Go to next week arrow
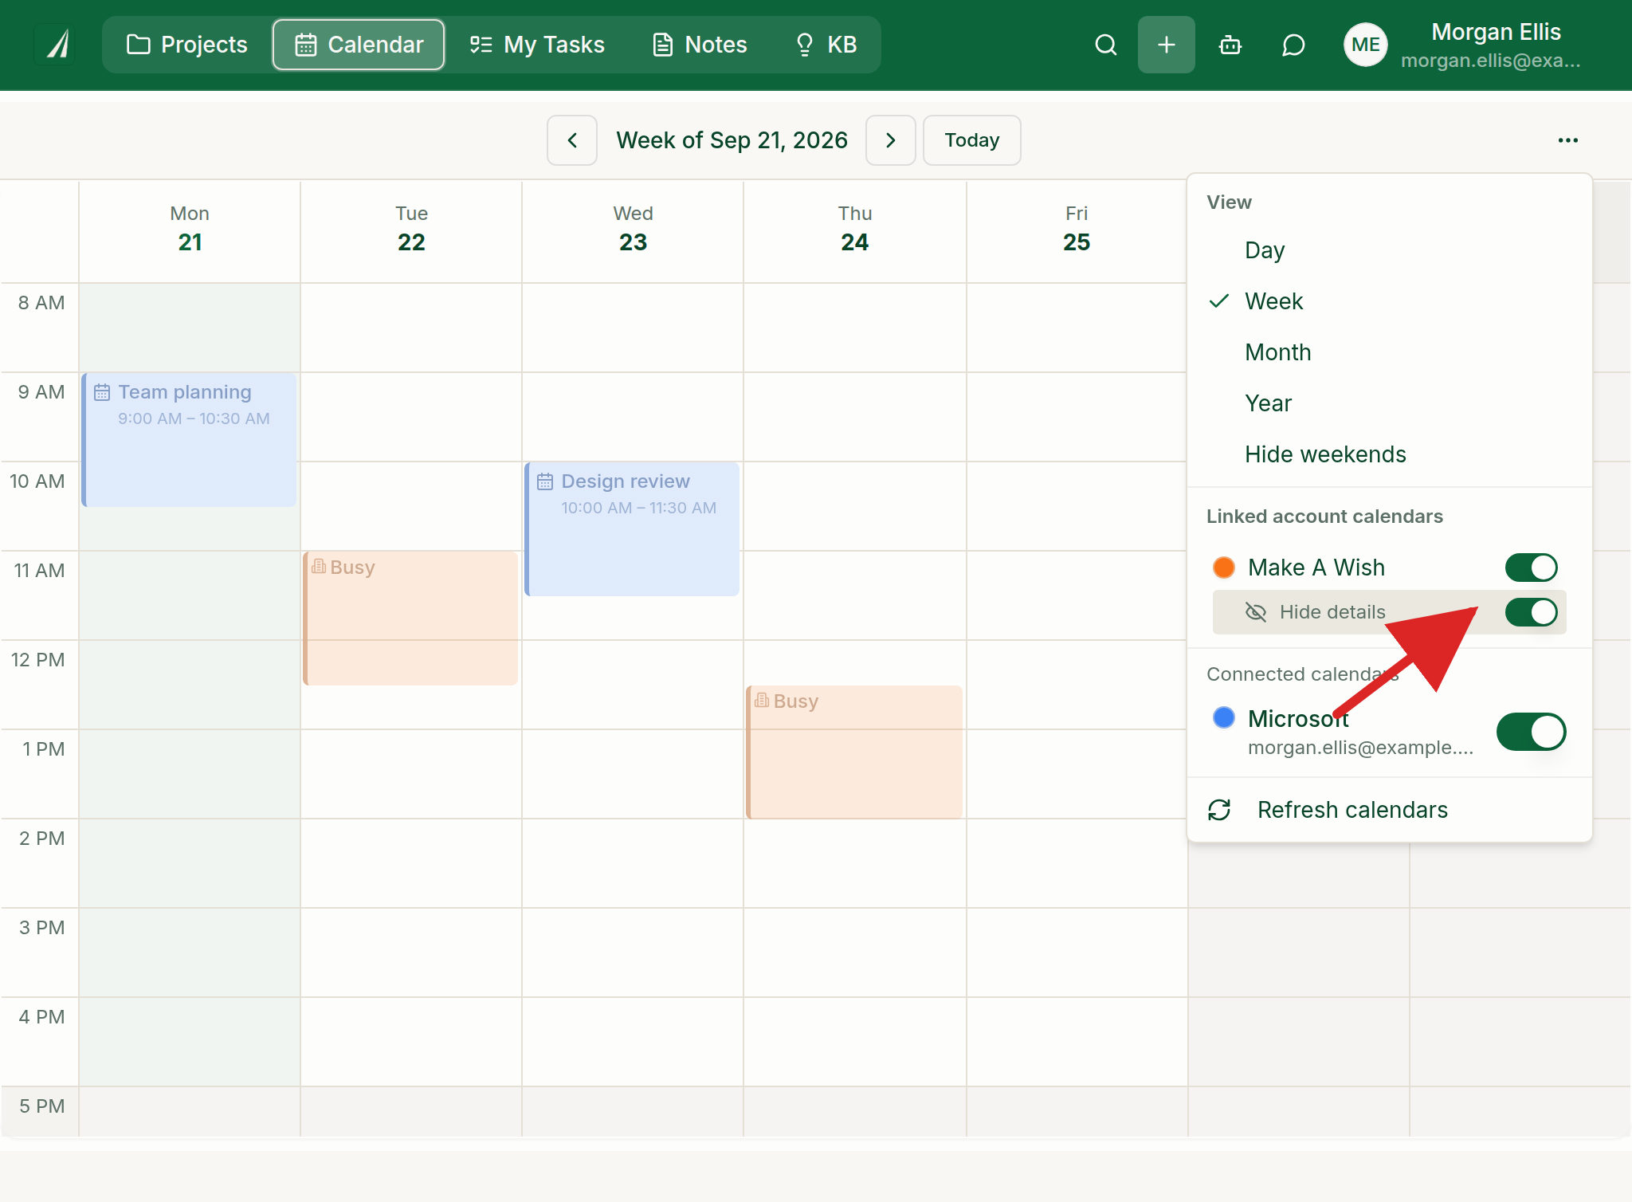The image size is (1632, 1202). 891,140
